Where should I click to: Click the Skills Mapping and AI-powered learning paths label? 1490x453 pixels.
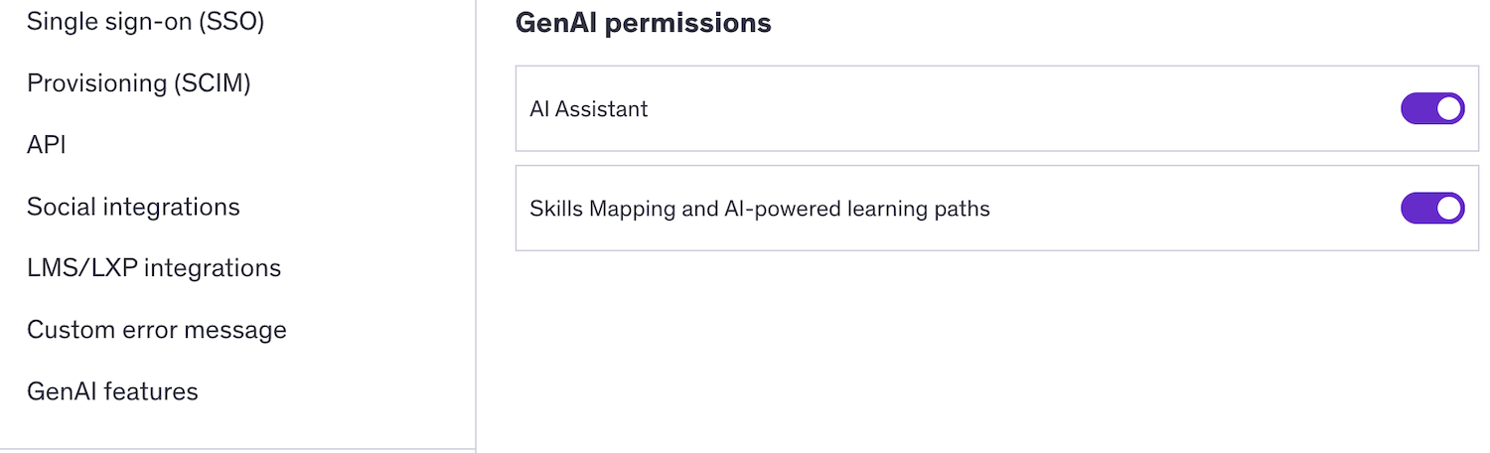759,209
